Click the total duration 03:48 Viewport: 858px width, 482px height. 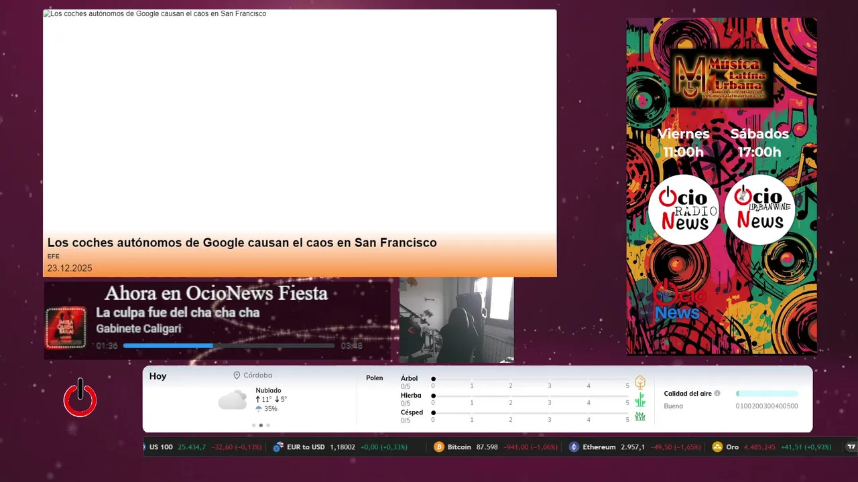pyautogui.click(x=352, y=346)
